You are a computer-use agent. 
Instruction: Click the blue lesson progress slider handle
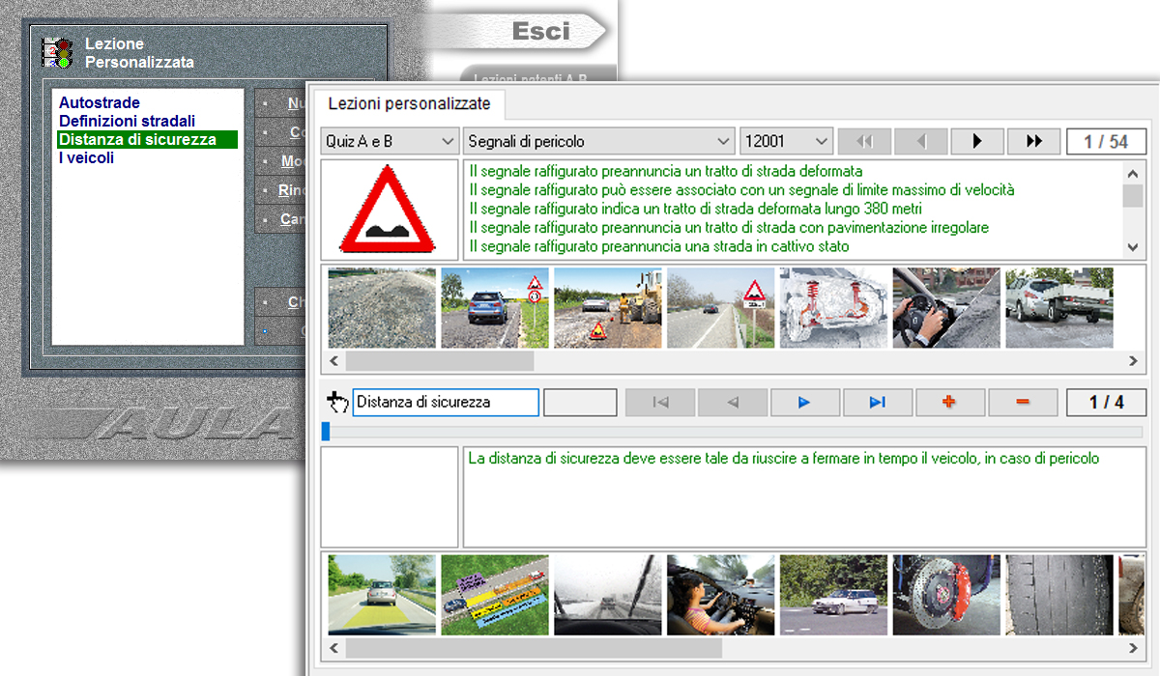(x=326, y=432)
